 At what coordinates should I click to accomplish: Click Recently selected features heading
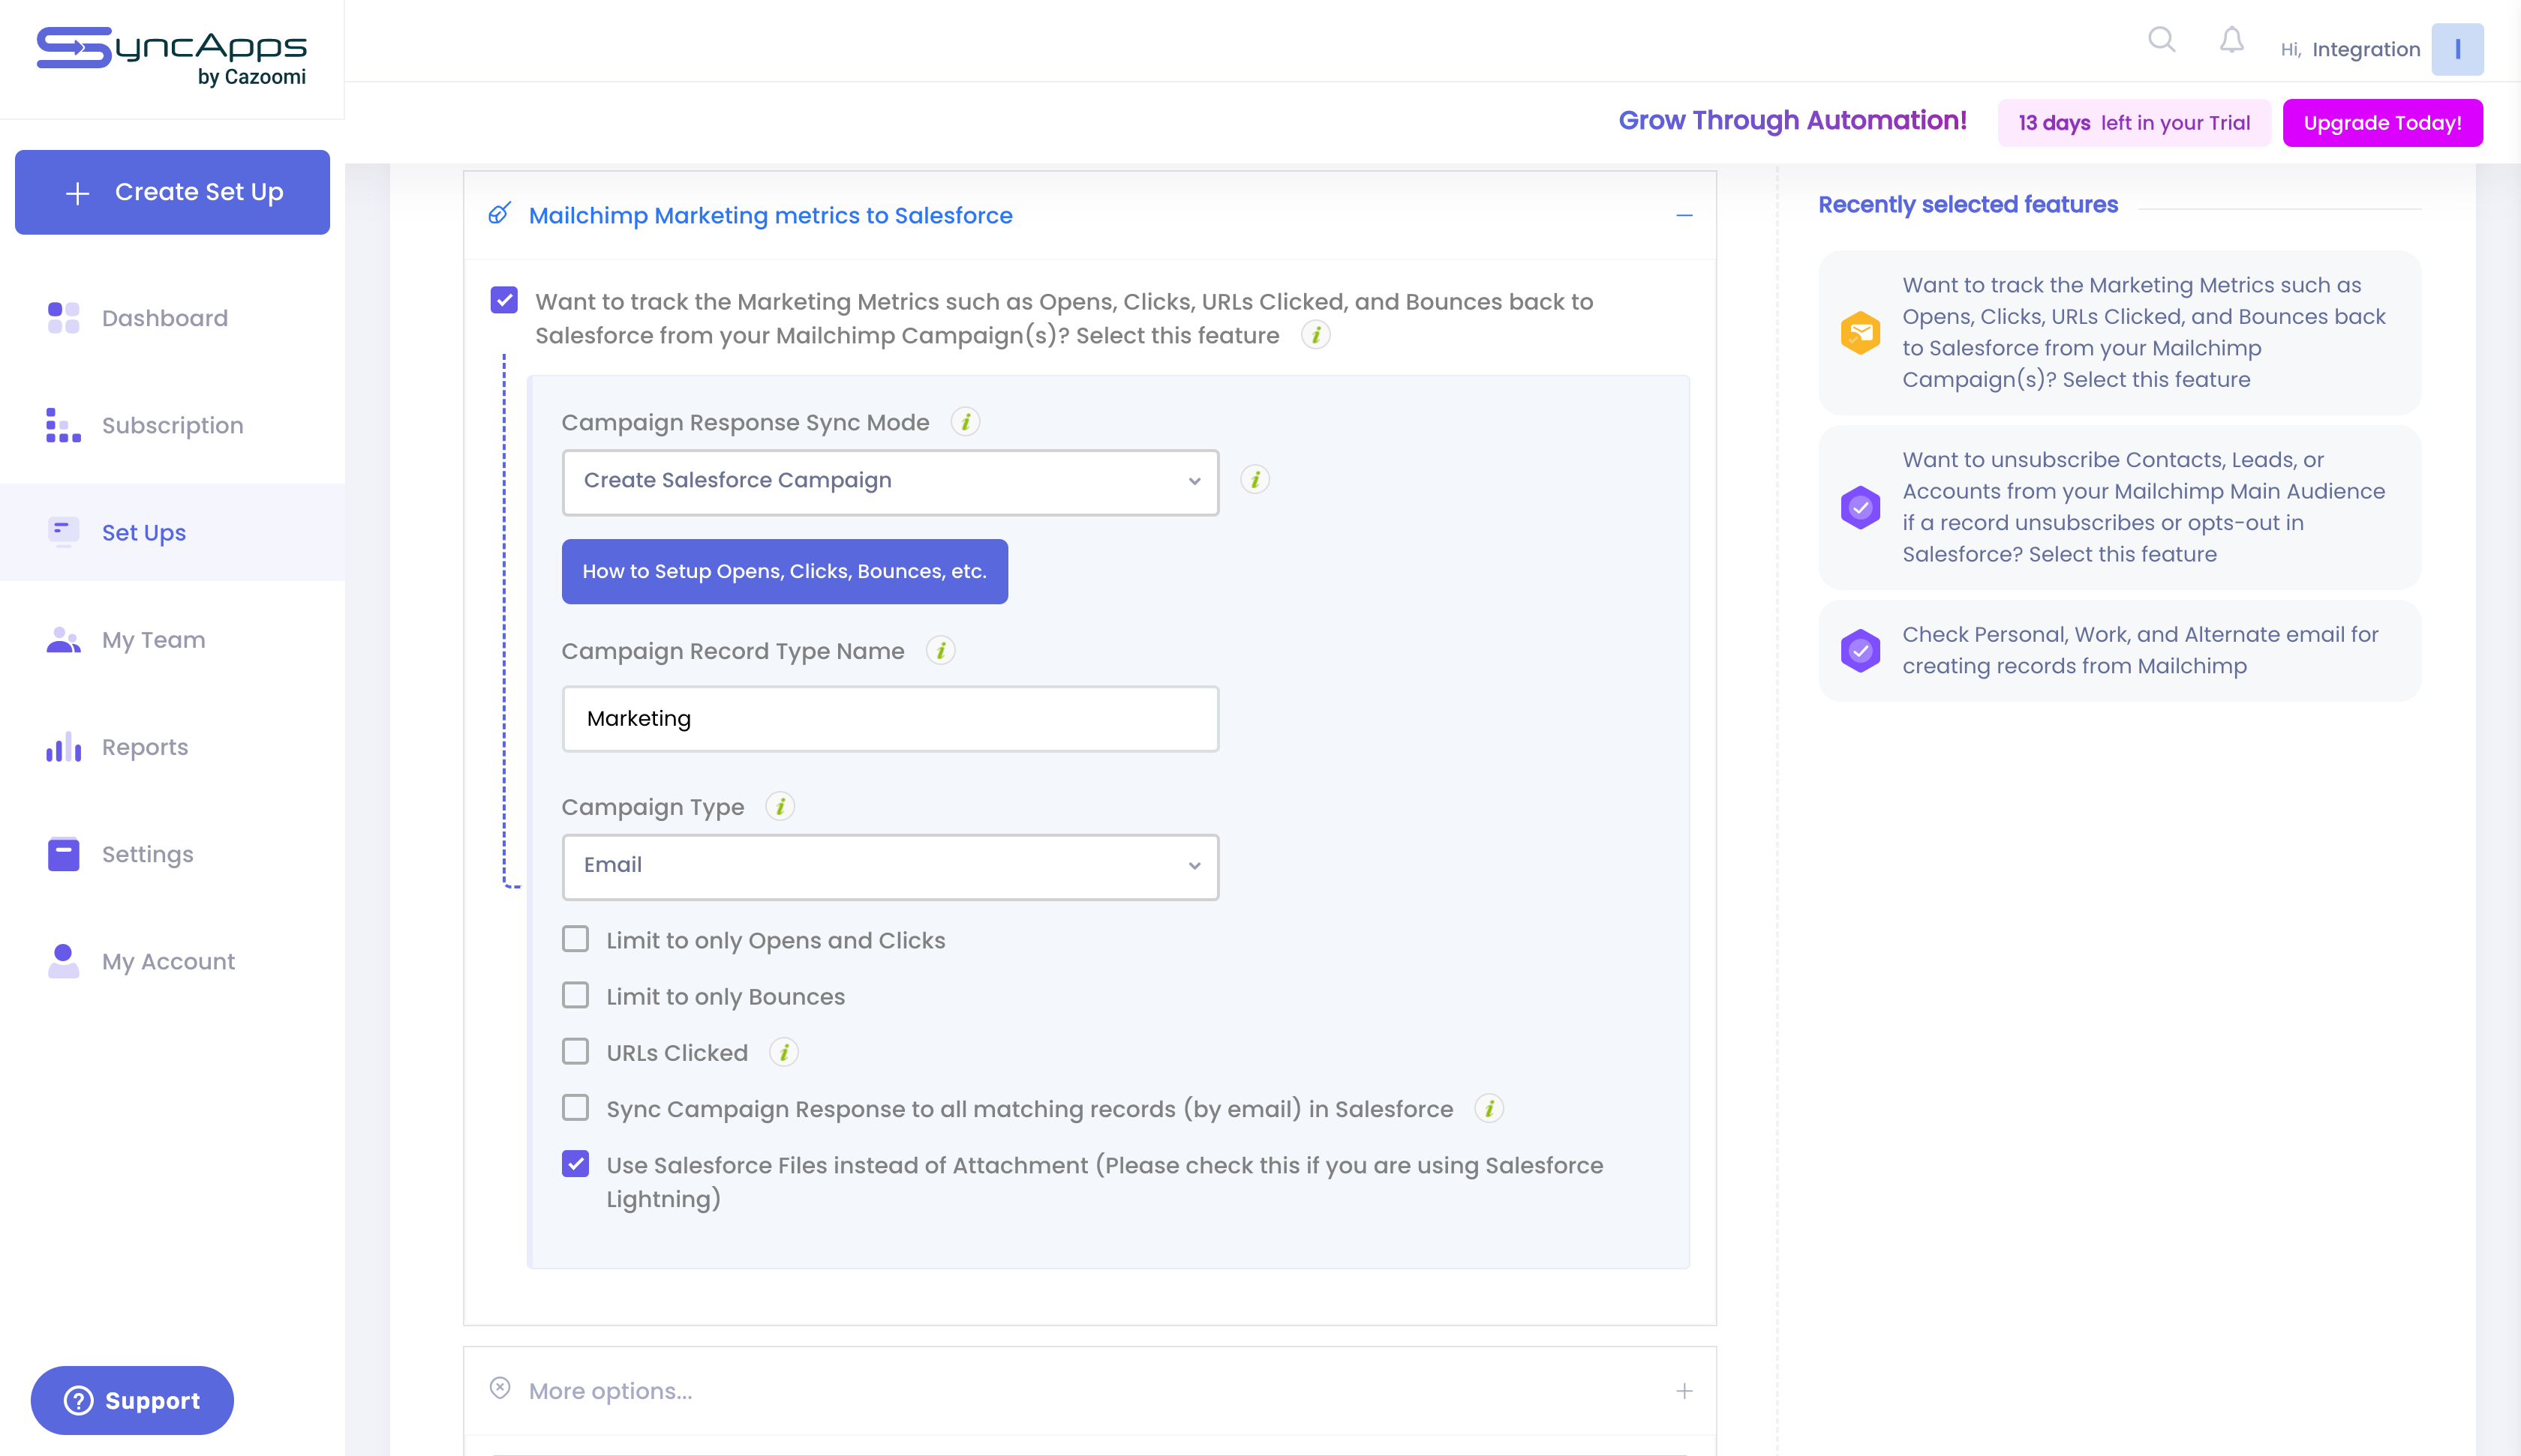click(x=1968, y=204)
